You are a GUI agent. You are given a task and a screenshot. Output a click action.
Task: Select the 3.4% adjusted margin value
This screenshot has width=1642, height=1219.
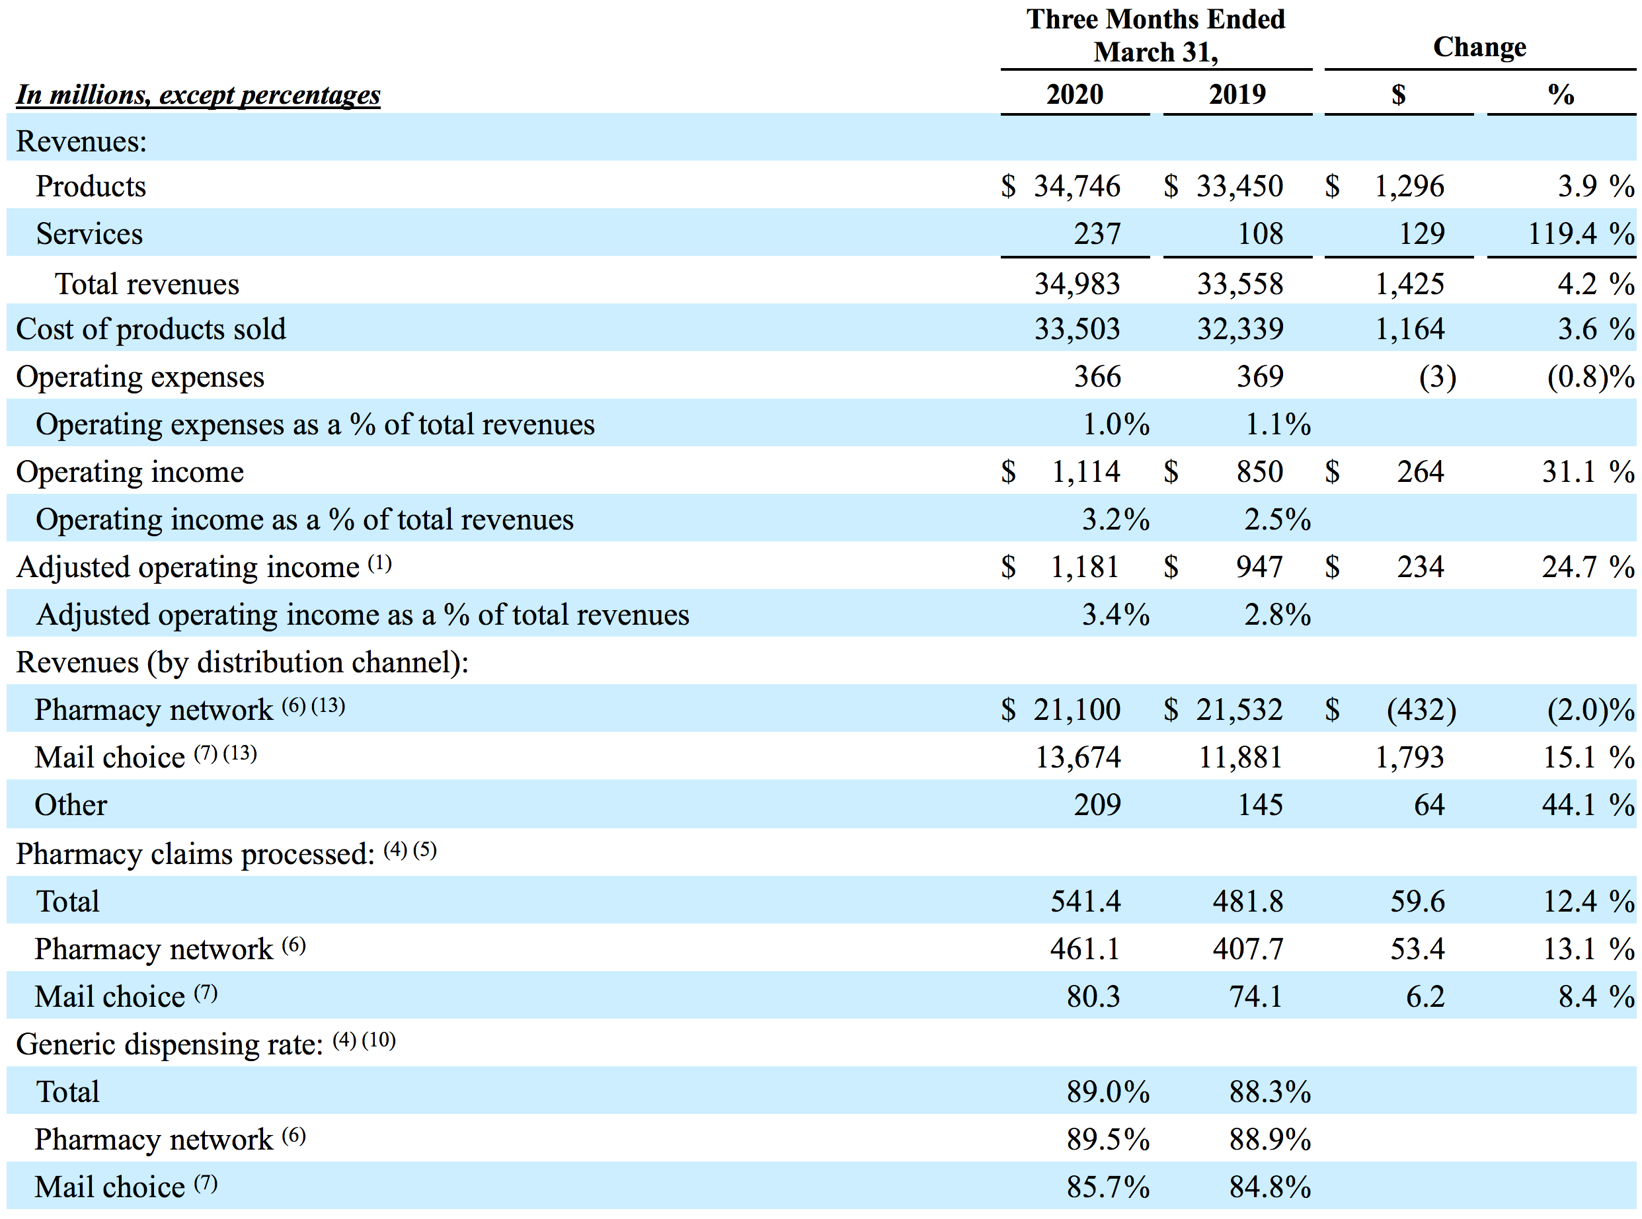pos(1115,615)
